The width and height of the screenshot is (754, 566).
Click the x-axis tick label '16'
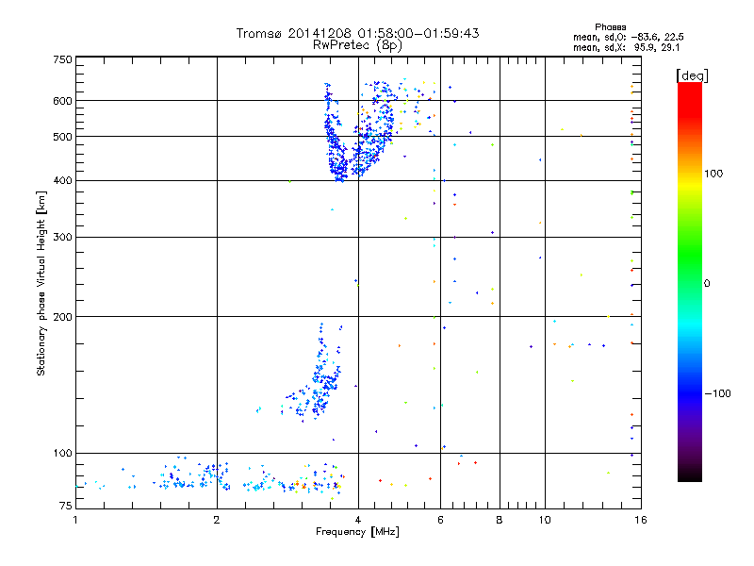(641, 520)
